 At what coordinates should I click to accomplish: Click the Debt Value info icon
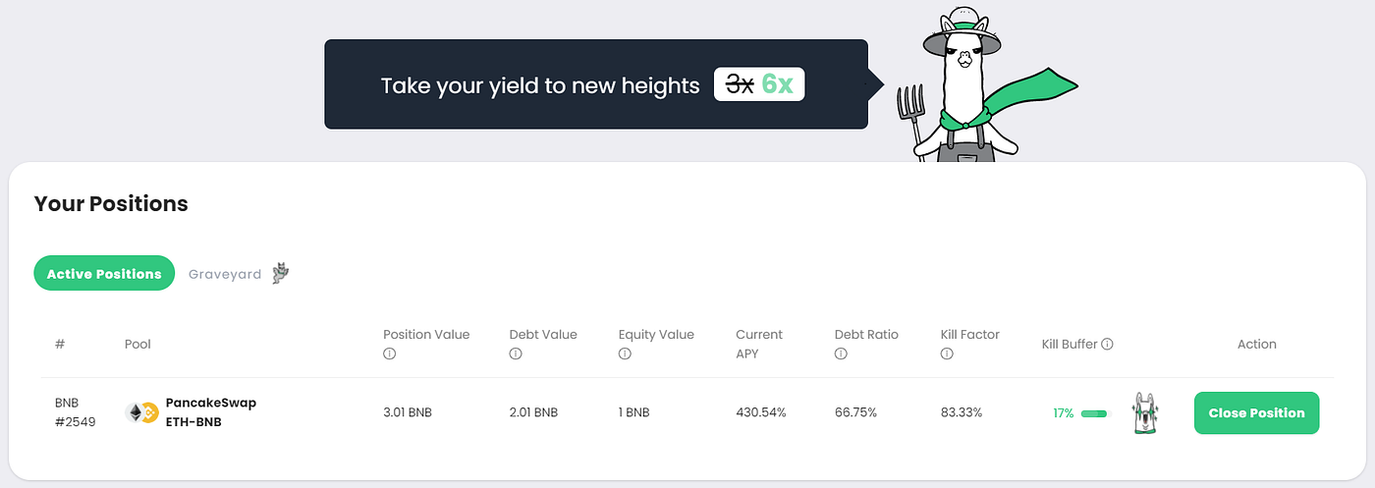[515, 354]
